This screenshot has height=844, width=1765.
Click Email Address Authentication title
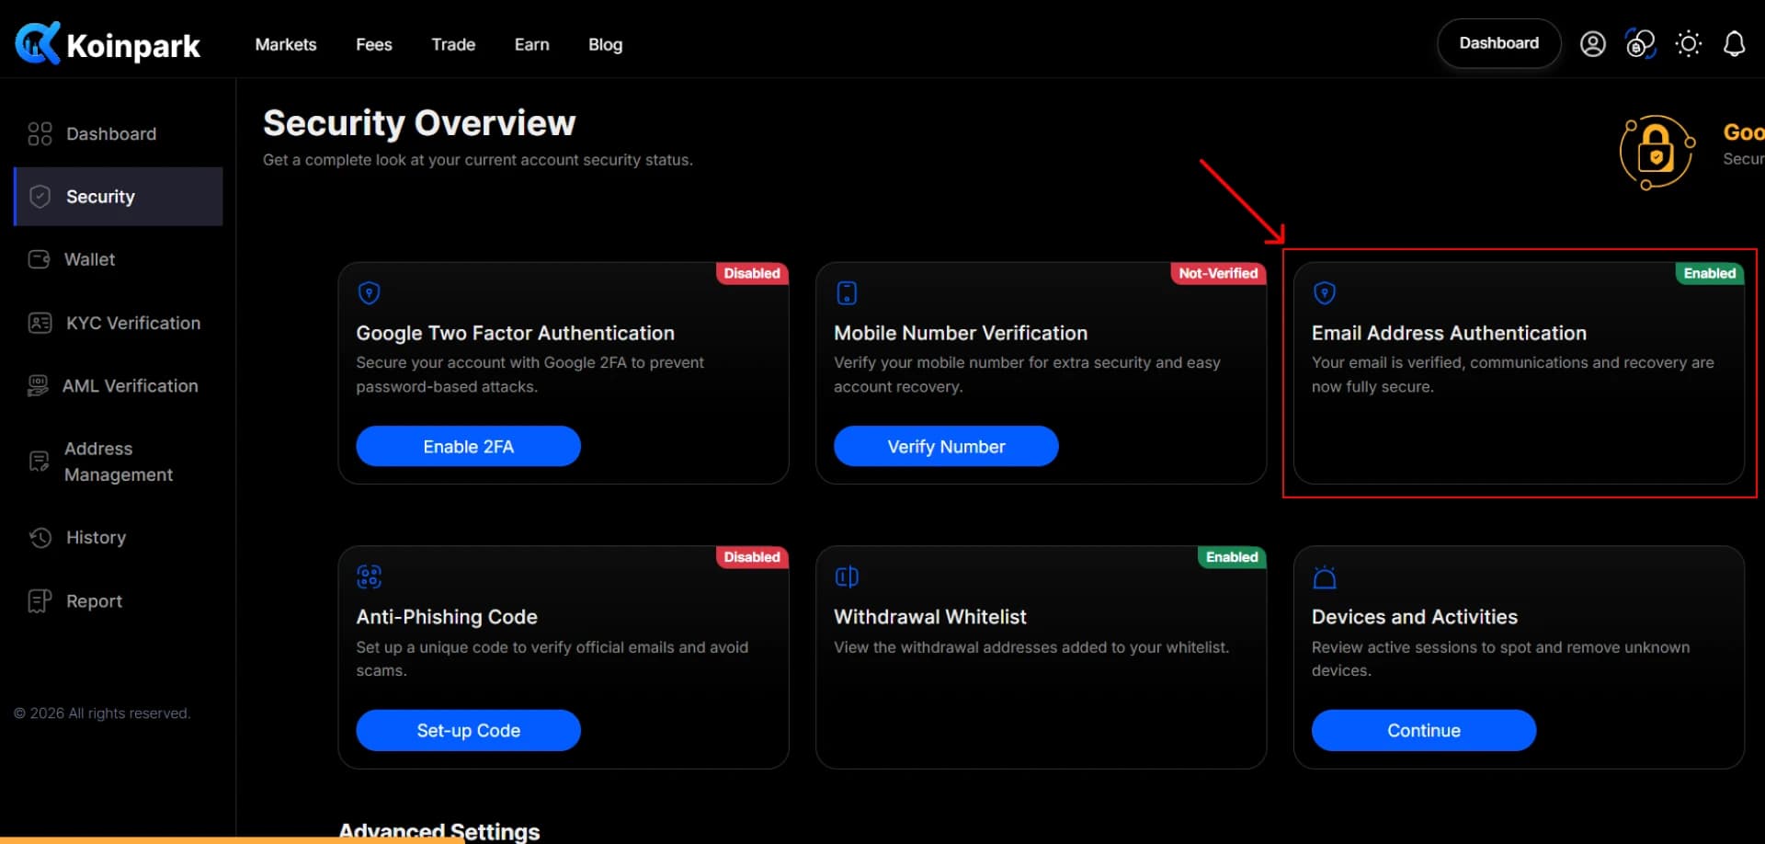coord(1450,333)
